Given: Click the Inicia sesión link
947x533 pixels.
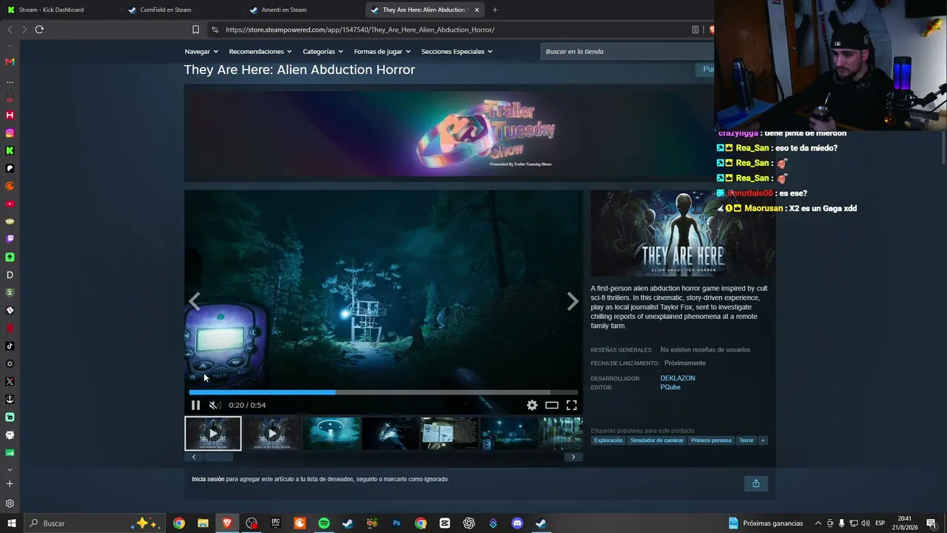Looking at the screenshot, I should pos(208,479).
